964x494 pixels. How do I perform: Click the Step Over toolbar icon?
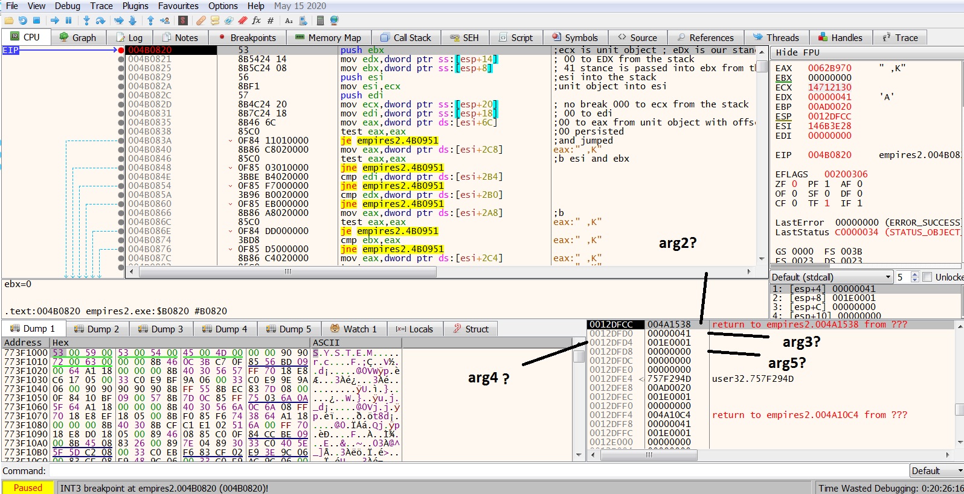click(100, 21)
